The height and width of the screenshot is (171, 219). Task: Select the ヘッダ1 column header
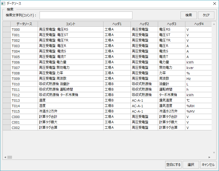[117, 24]
